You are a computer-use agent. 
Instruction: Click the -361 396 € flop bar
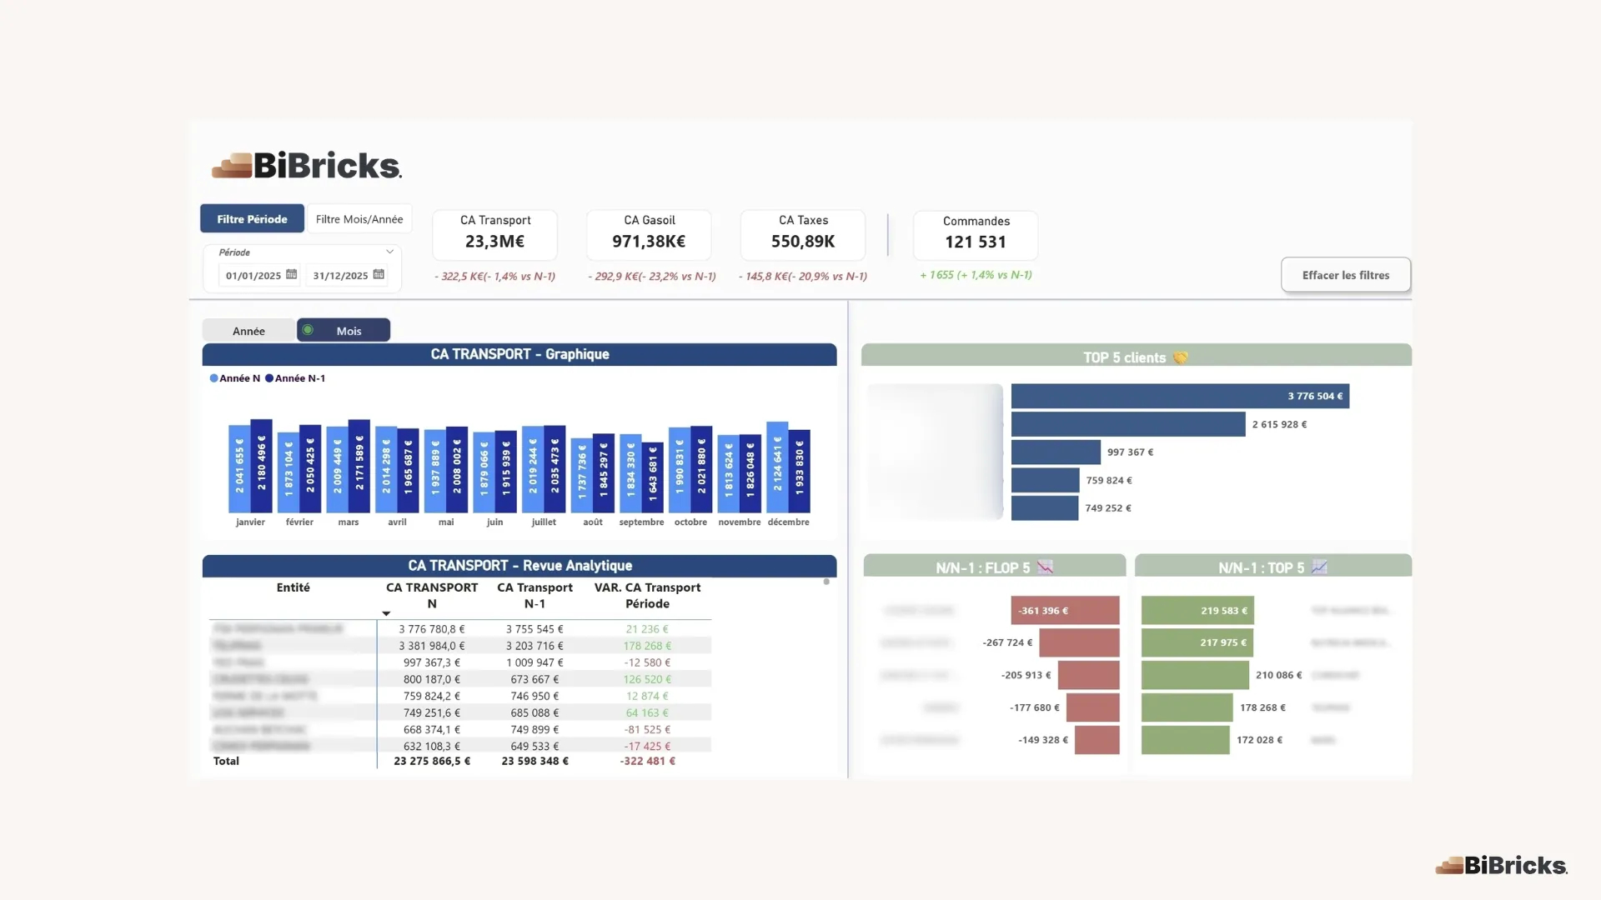point(1065,611)
